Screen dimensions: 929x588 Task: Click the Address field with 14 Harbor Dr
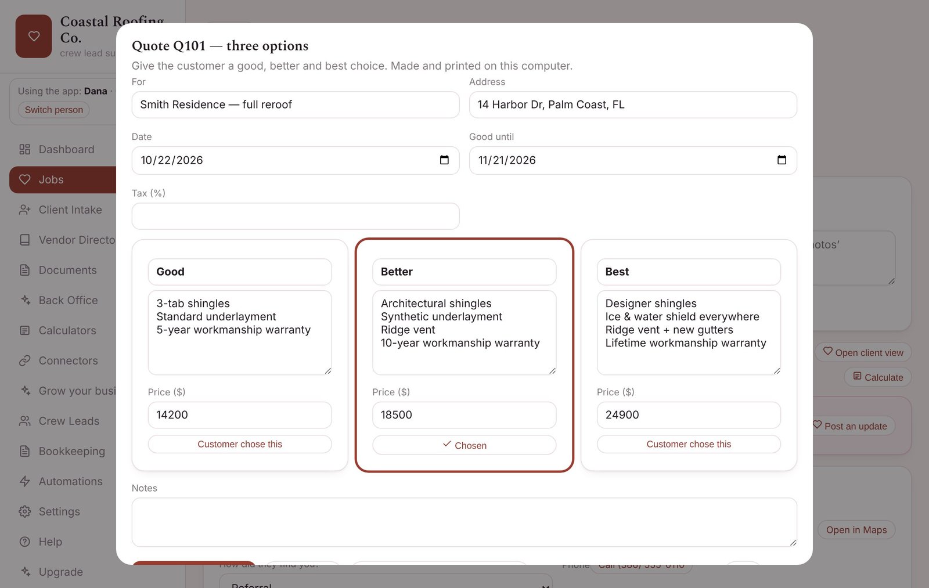633,104
